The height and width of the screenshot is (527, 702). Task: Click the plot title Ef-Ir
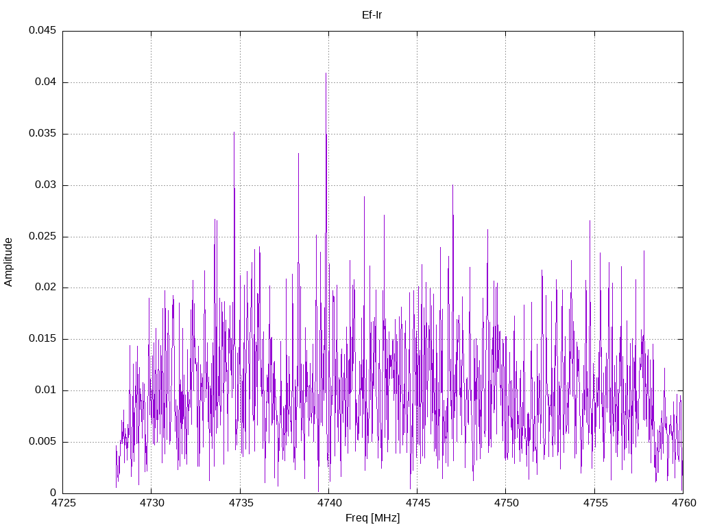[x=372, y=15]
